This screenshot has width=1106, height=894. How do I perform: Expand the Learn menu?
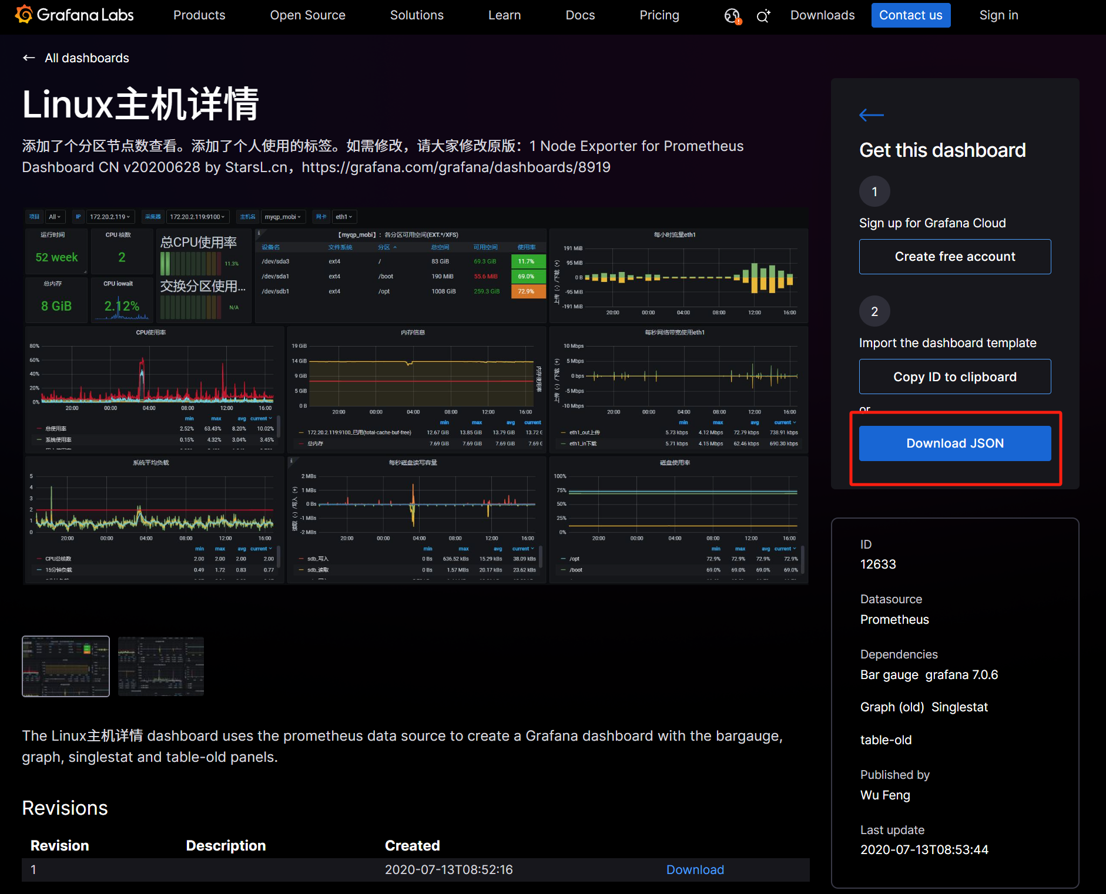pos(504,15)
